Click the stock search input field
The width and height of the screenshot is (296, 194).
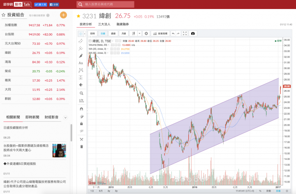coord(105,5)
